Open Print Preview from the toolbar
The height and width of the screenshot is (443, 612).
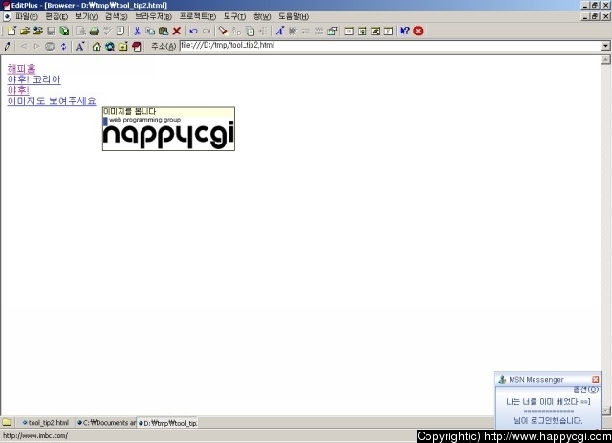click(x=81, y=32)
